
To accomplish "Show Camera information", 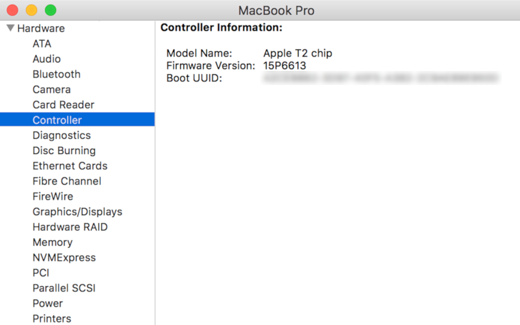I will (x=51, y=90).
